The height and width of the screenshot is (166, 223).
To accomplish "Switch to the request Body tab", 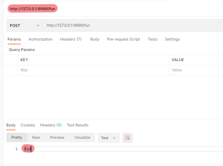I will (x=95, y=39).
